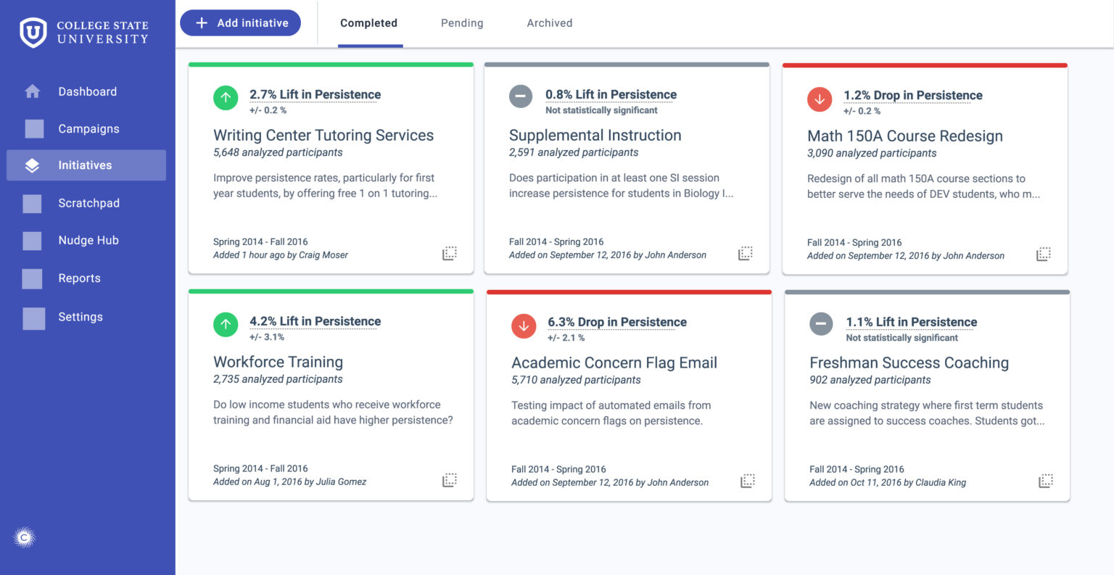Open the 2.7% Lift in Persistence link
The width and height of the screenshot is (1114, 575).
315,94
